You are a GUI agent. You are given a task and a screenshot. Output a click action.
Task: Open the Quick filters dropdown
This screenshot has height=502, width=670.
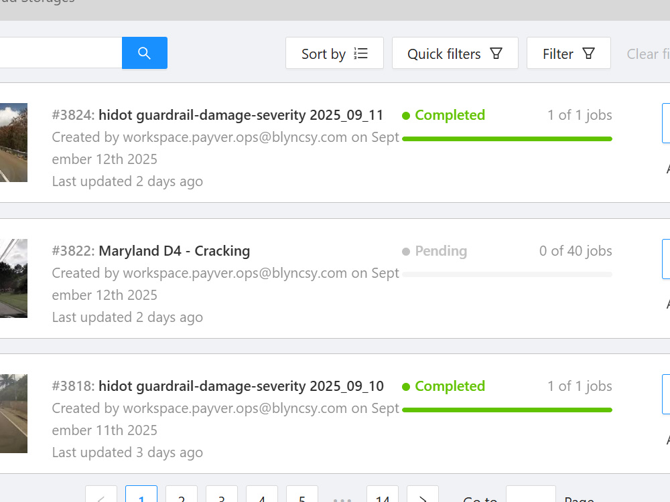pos(455,54)
